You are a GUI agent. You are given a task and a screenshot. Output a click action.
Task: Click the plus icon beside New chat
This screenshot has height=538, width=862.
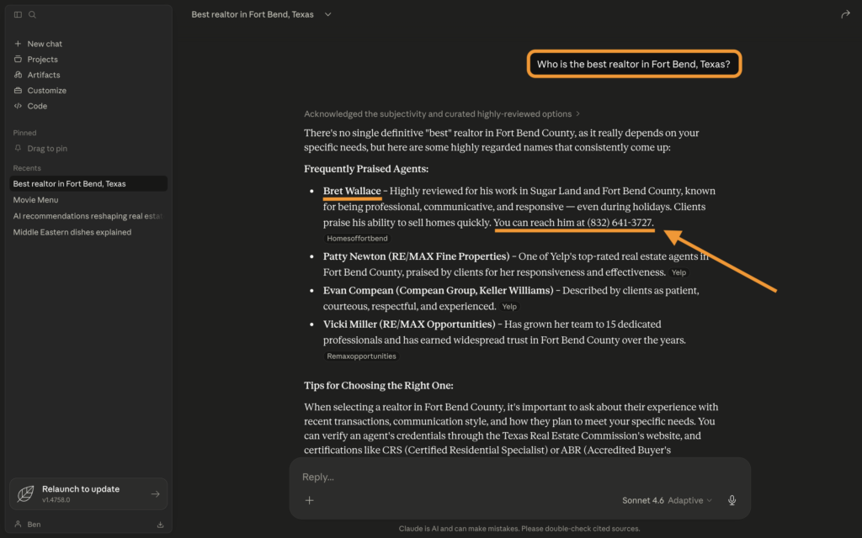point(18,44)
